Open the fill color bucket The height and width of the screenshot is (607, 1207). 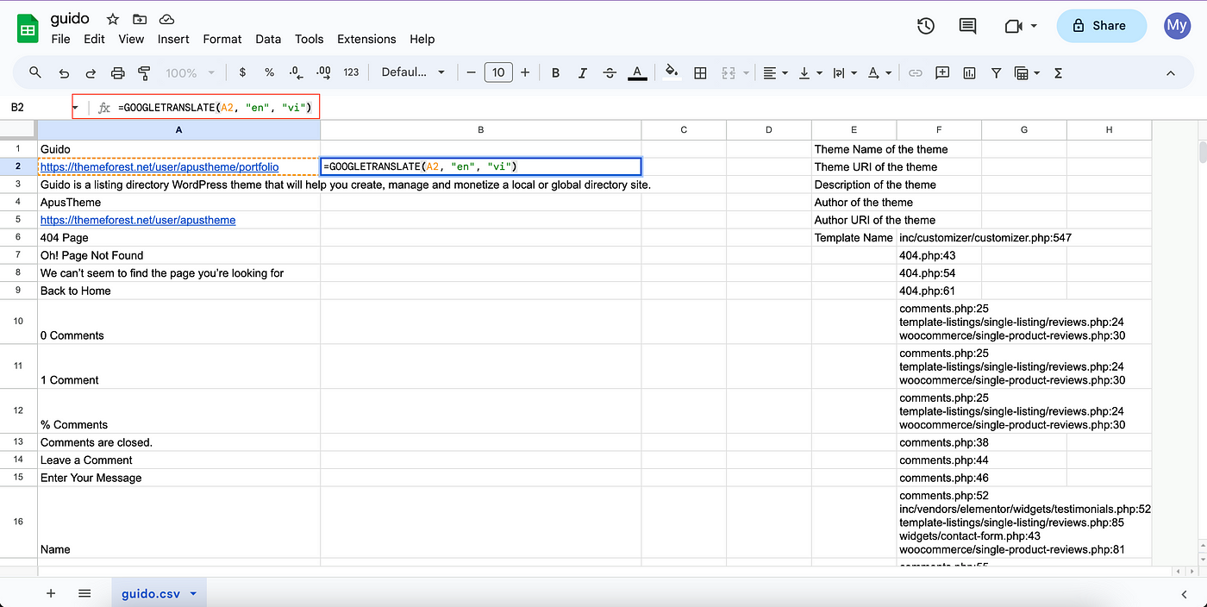point(672,72)
